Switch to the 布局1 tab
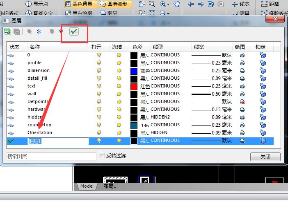Screen dimensions: 288x204 tap(110, 186)
